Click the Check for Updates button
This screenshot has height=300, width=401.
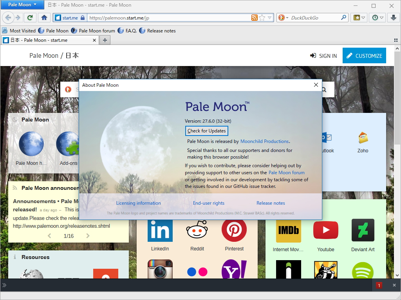tap(206, 130)
